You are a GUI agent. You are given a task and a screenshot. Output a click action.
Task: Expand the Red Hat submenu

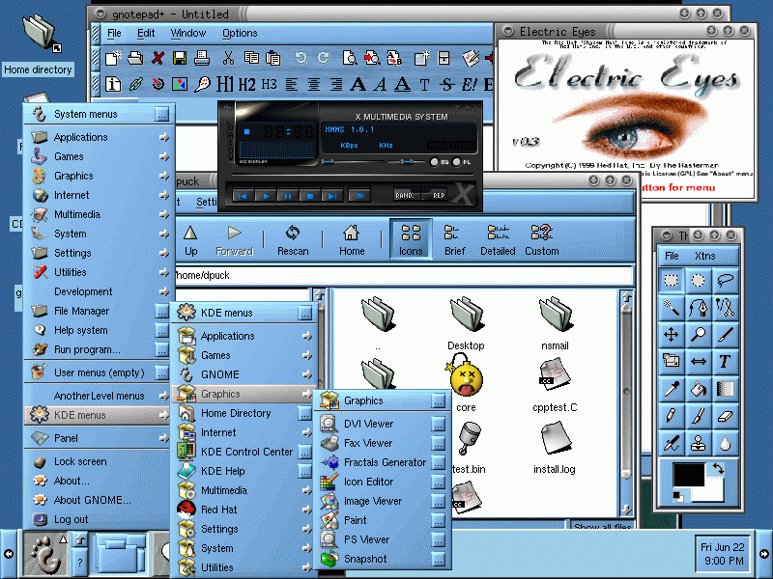click(x=245, y=510)
